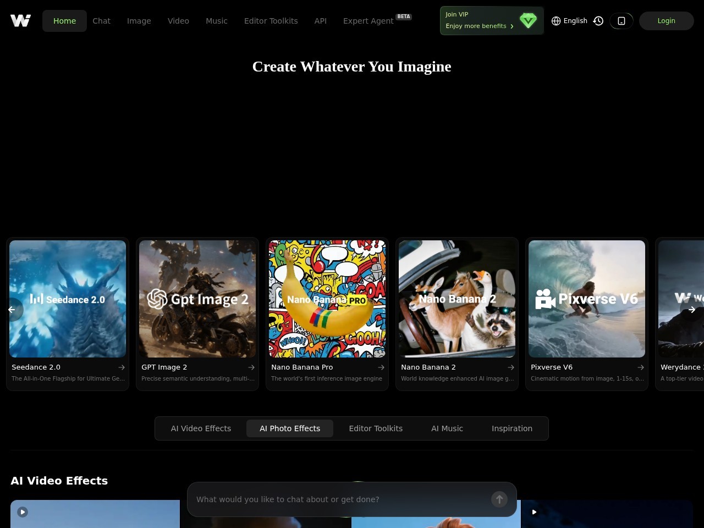Viewport: 704px width, 528px height.
Task: Switch to AI Video Effects tab
Action: pos(201,428)
